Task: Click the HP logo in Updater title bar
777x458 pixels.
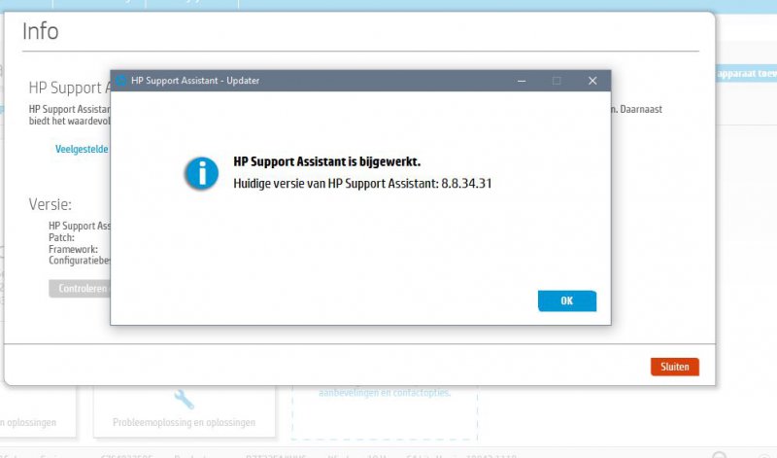Action: point(121,81)
